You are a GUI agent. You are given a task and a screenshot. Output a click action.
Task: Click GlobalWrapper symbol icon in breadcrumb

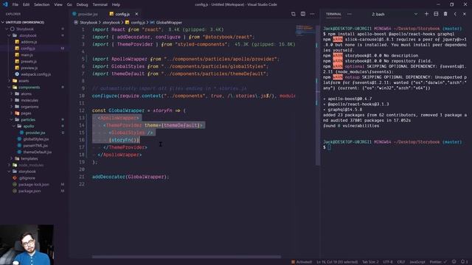tap(153, 23)
